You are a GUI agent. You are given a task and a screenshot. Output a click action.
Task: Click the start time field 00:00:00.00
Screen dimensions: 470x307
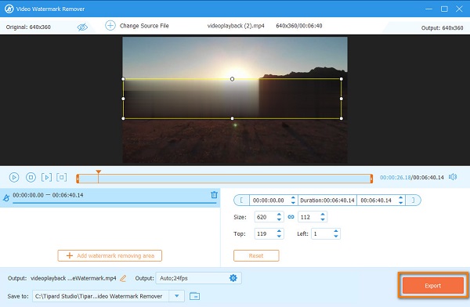click(269, 200)
